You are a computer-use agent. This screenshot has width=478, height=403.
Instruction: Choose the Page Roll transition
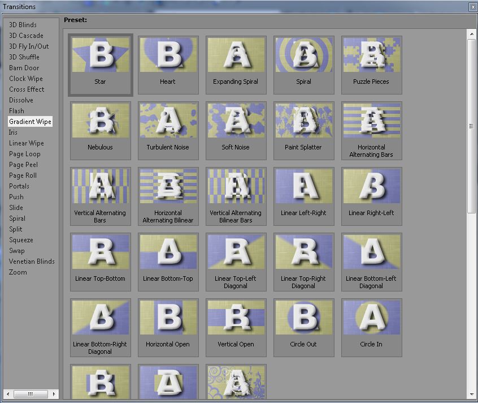click(x=23, y=175)
